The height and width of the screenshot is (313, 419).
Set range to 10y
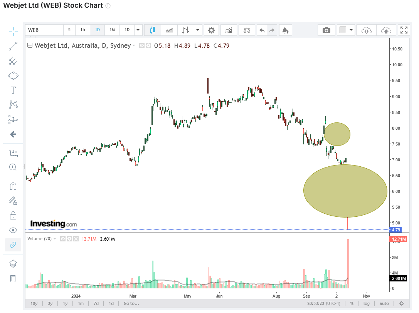(x=34, y=303)
